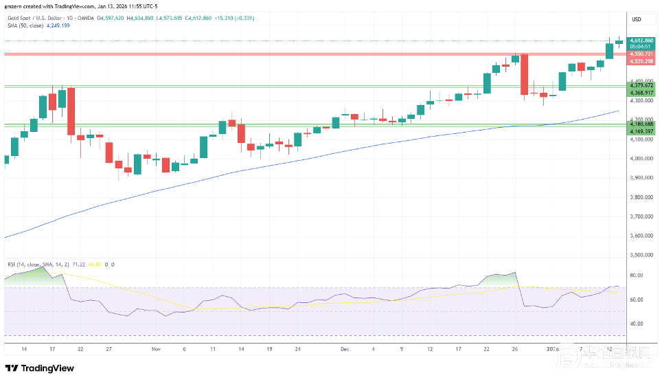Select the latest candle at the far right
The height and width of the screenshot is (382, 662).
click(x=619, y=43)
